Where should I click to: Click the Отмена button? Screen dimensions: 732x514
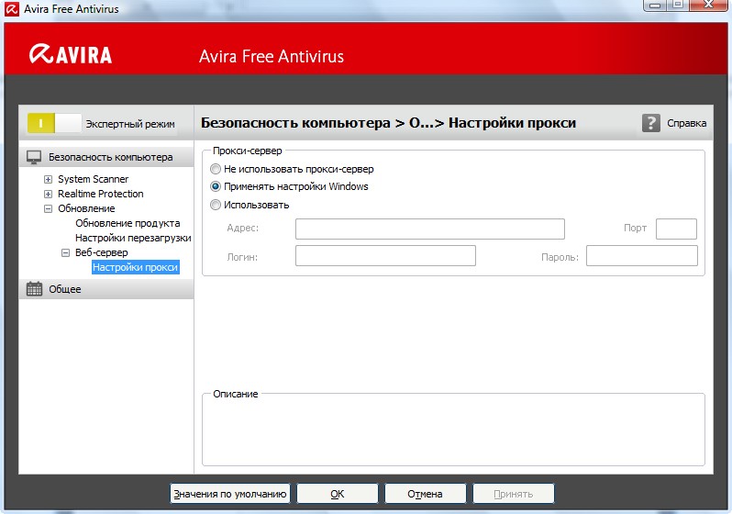(x=425, y=494)
